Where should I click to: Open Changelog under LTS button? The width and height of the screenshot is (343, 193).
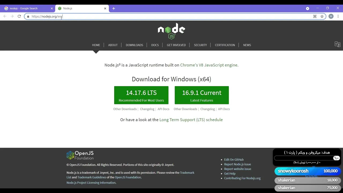point(147,109)
